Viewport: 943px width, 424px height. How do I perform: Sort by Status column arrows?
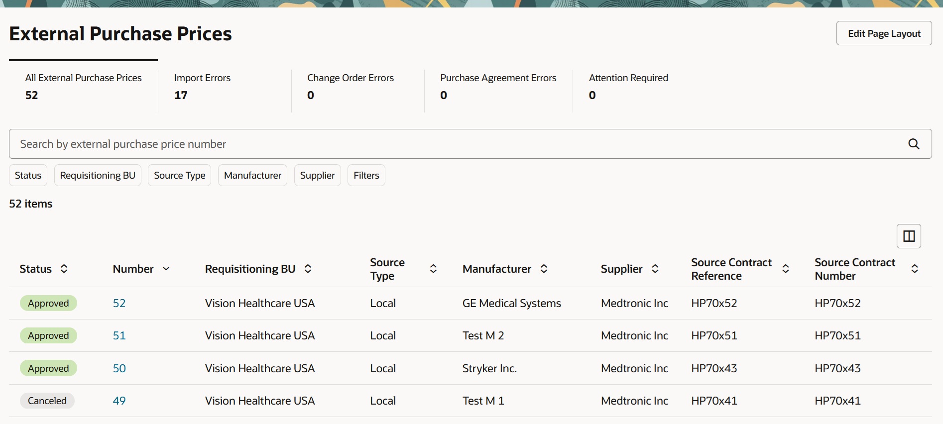[64, 269]
